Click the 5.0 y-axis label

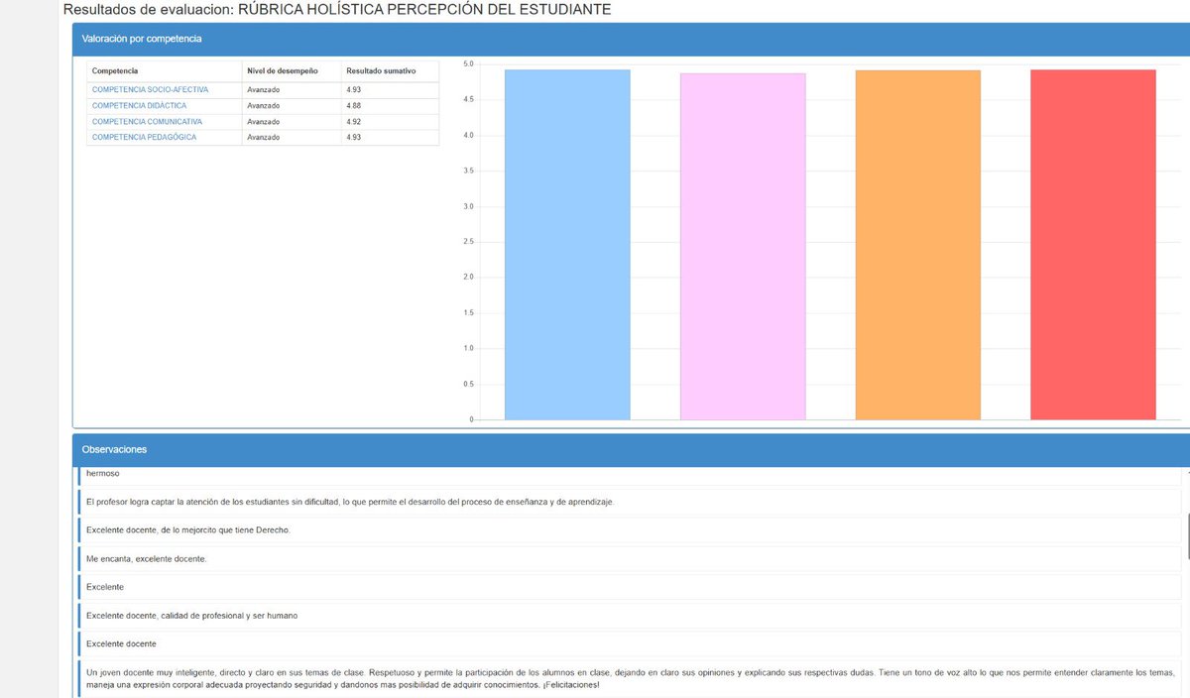469,64
